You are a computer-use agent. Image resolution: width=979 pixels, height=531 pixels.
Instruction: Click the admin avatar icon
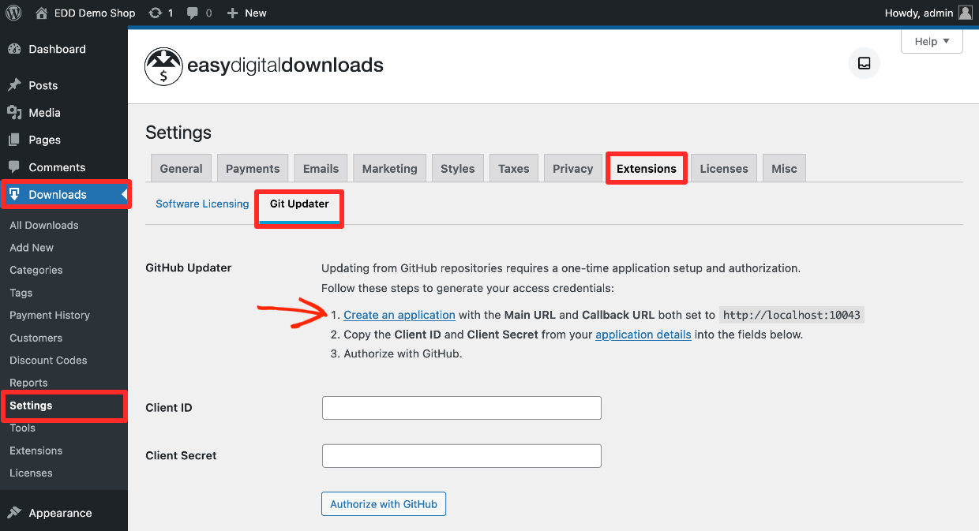[965, 13]
